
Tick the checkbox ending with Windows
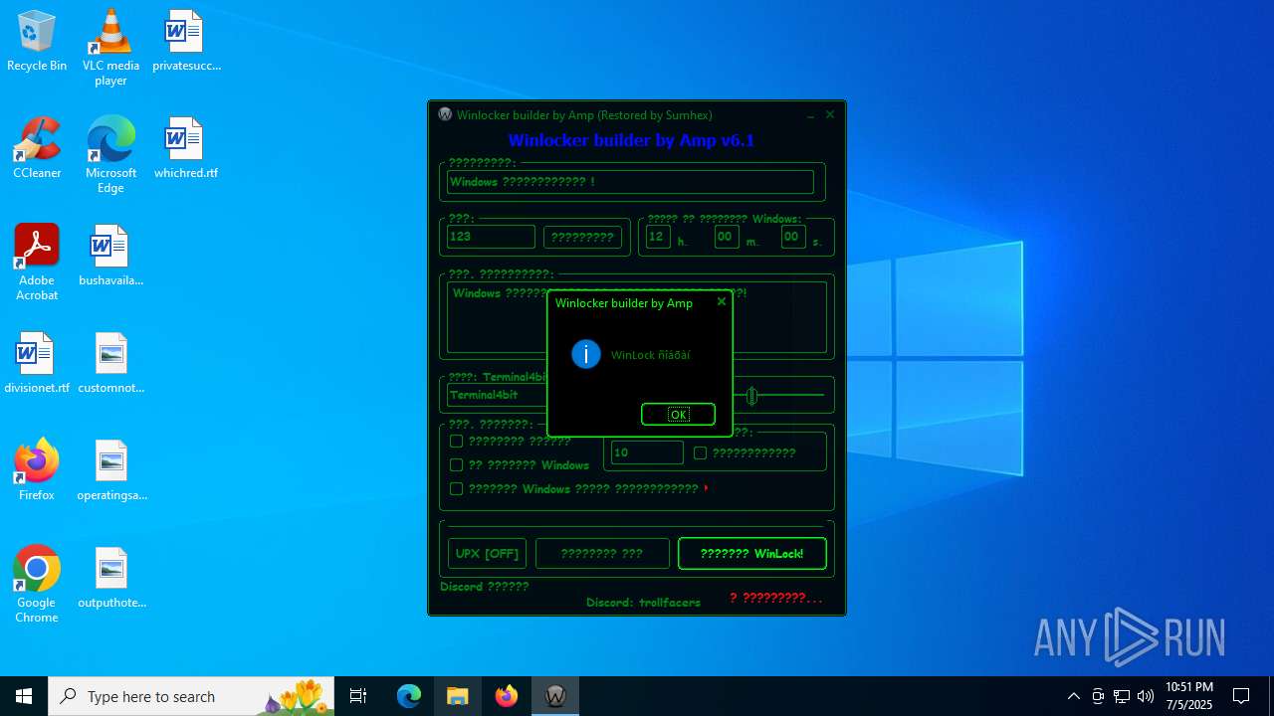pyautogui.click(x=456, y=464)
